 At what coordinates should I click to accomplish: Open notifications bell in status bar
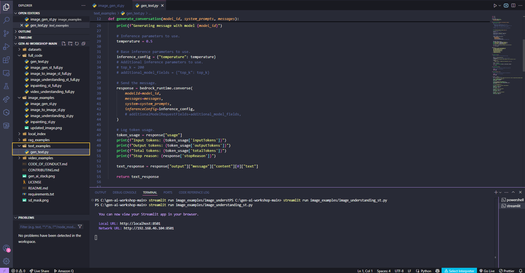tap(520, 271)
